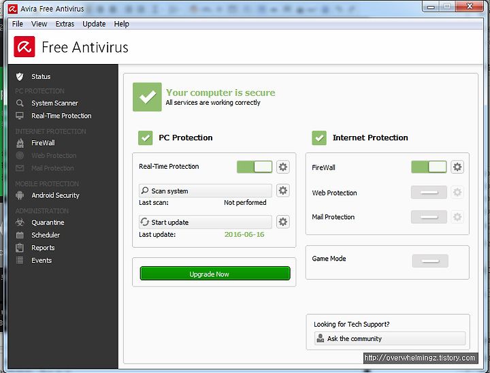Select Quarantine in the sidebar
This screenshot has height=373, width=490.
tap(48, 223)
